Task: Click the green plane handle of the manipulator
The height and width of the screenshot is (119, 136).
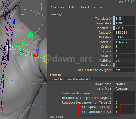Action: tap(31, 35)
